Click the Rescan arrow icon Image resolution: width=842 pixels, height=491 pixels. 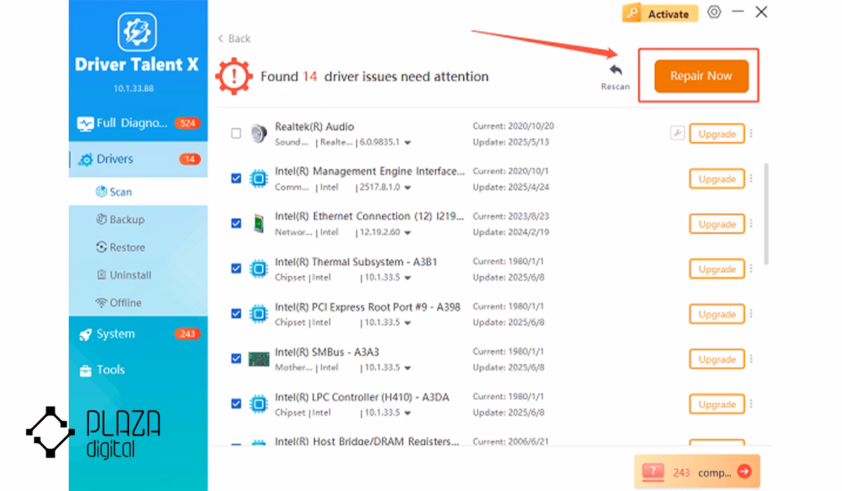(615, 70)
